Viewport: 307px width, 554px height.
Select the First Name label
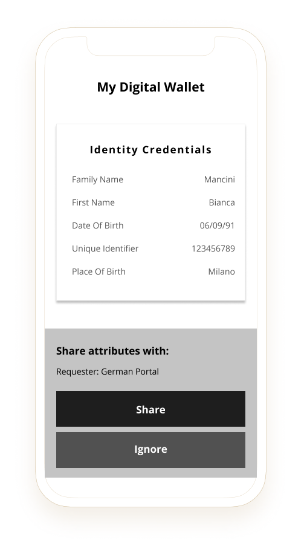[93, 202]
